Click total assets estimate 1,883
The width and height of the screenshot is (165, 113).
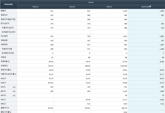(x=162, y=36)
